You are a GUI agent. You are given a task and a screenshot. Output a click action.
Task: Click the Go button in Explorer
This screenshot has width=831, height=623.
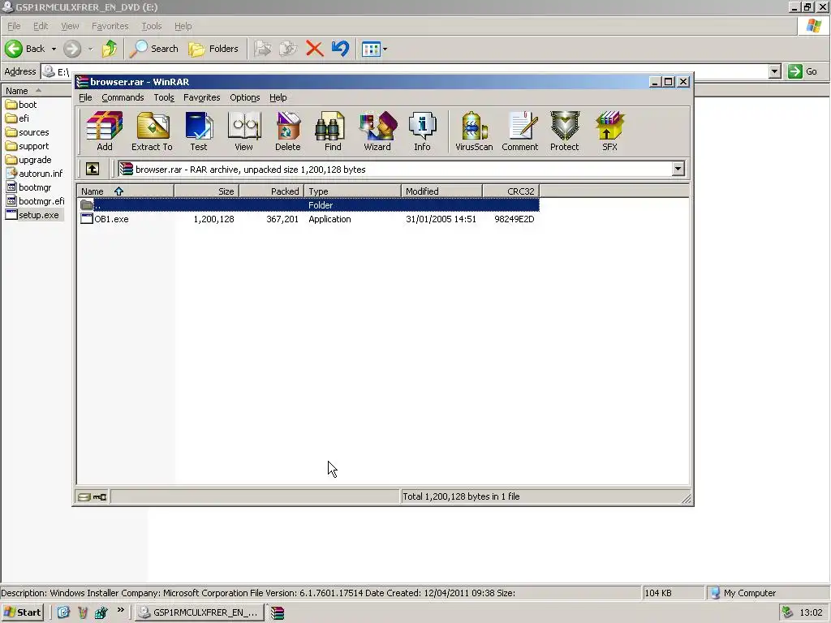[803, 71]
